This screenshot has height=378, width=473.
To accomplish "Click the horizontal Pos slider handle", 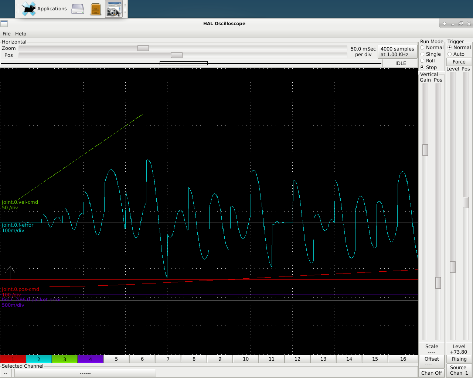I will (177, 55).
